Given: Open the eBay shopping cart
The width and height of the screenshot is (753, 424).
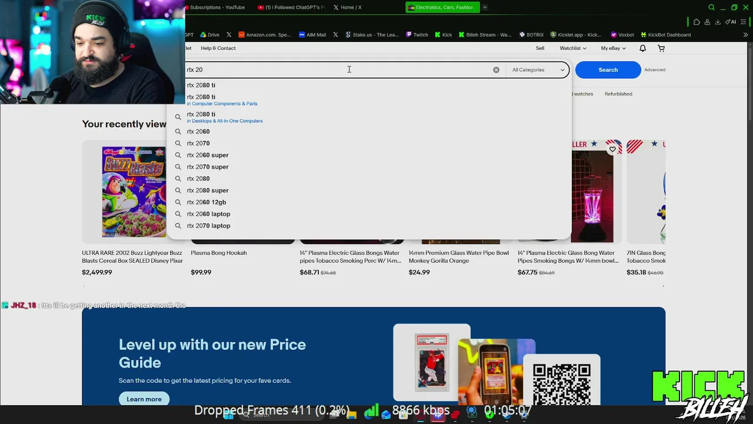Looking at the screenshot, I should pos(661,48).
